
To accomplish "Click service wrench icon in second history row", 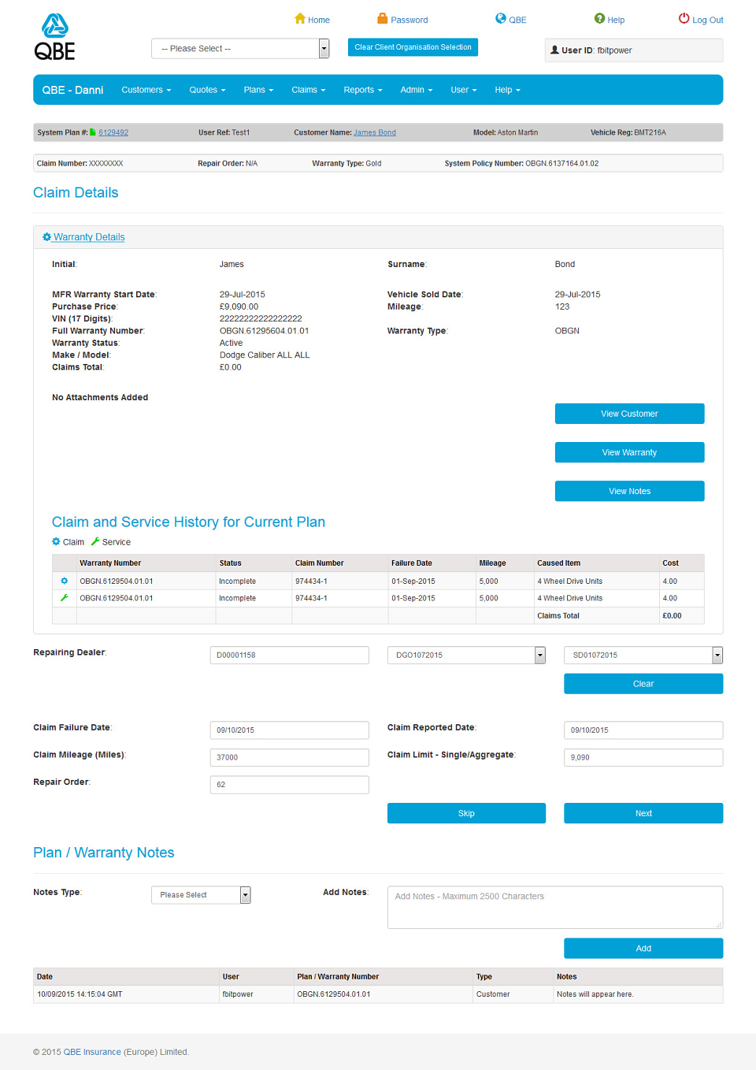I will (65, 598).
